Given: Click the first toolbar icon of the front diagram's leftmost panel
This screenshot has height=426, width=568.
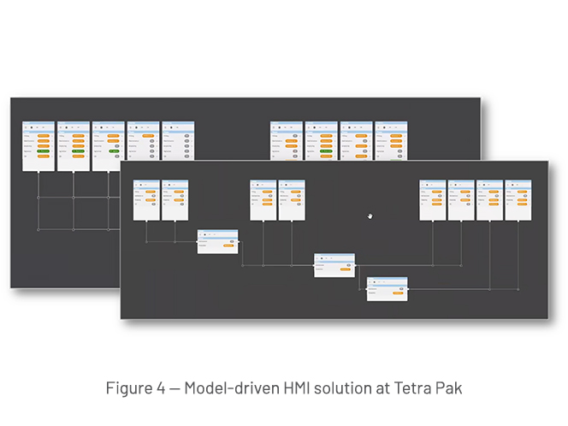Looking at the screenshot, I should [137, 185].
